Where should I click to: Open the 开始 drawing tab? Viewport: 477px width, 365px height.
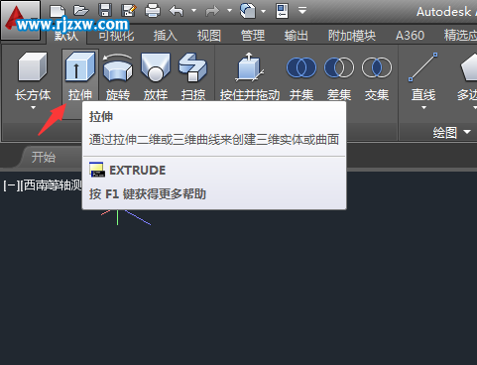coord(44,157)
